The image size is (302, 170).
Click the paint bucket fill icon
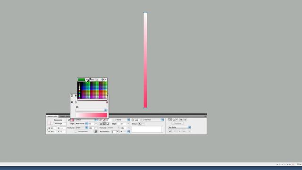pyautogui.click(x=69, y=120)
